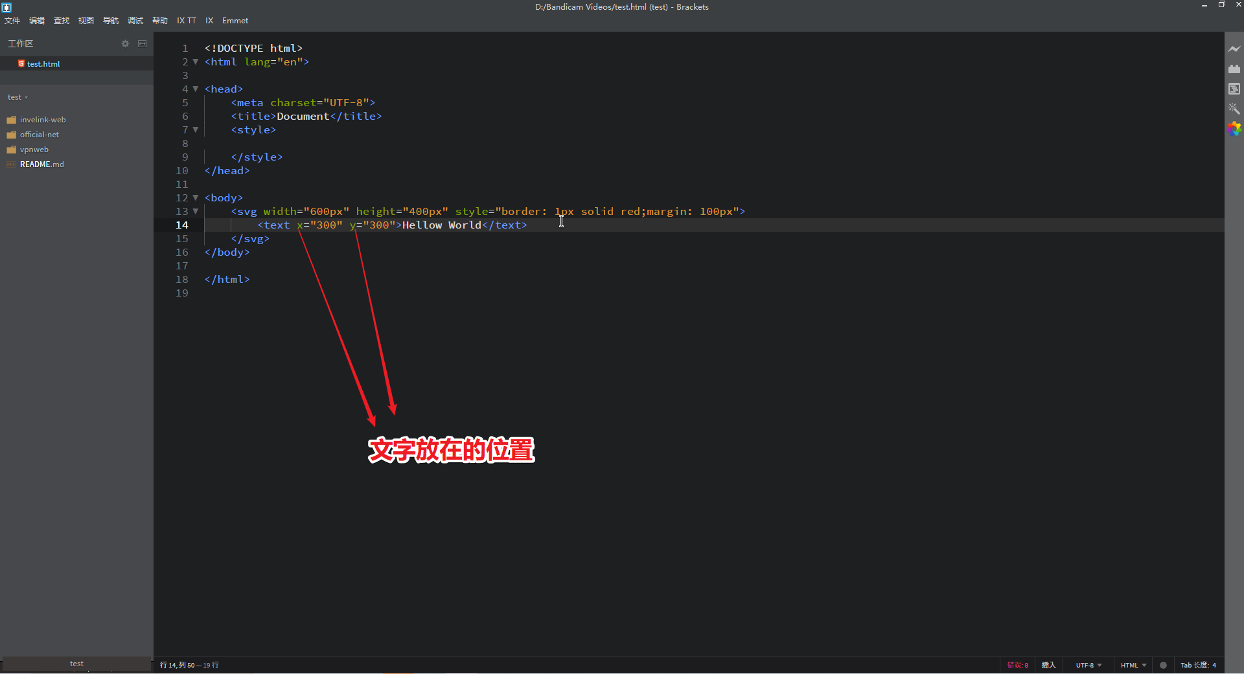Click the rainbow gear extension icon
The height and width of the screenshot is (674, 1244).
click(x=1235, y=129)
